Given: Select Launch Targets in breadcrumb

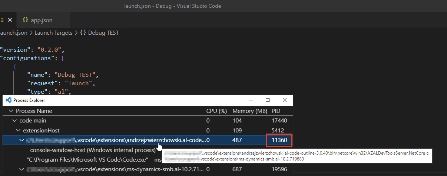Looking at the screenshot, I should click(x=53, y=32).
